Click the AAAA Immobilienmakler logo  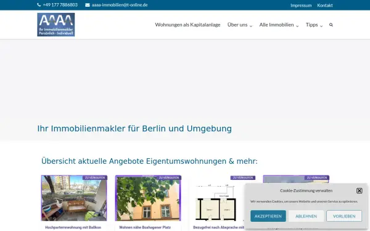coord(56,25)
